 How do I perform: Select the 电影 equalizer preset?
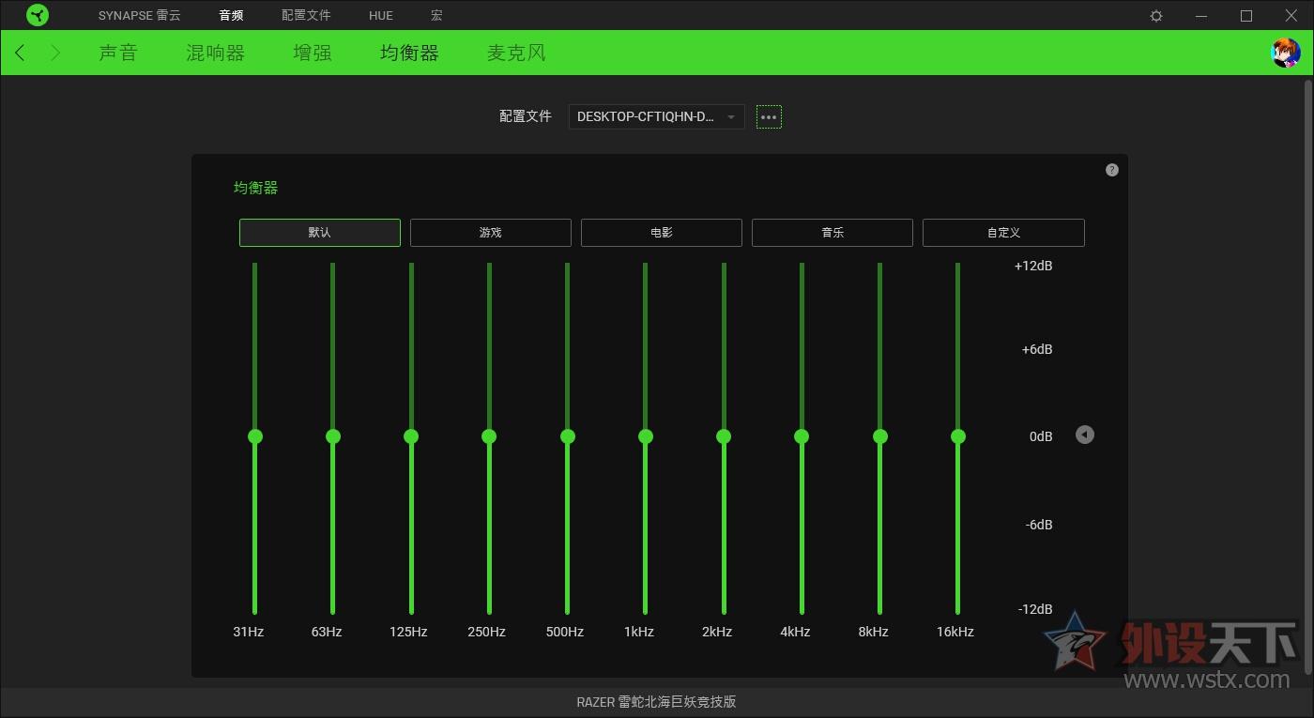(x=662, y=233)
